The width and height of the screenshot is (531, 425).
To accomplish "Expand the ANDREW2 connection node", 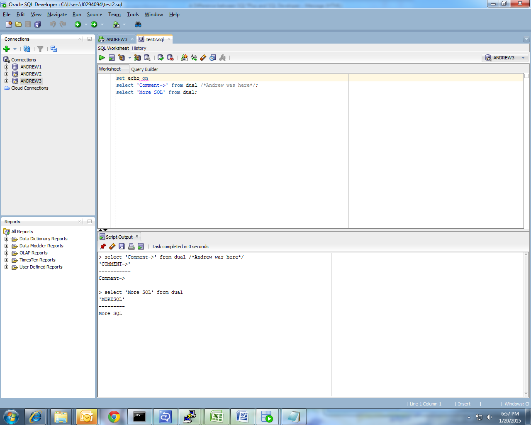I will tap(6, 74).
